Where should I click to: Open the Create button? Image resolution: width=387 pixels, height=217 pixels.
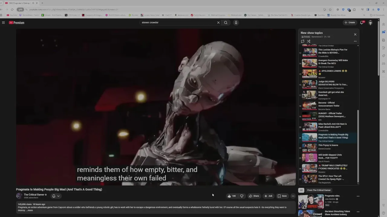[350, 23]
